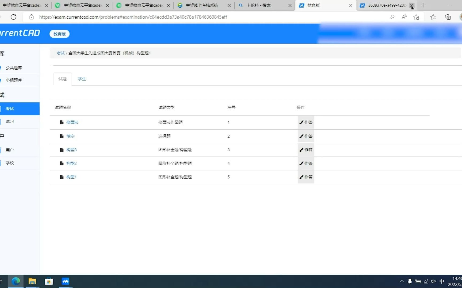The width and height of the screenshot is (462, 288).
Task: Open a new browser tab
Action: pyautogui.click(x=423, y=5)
